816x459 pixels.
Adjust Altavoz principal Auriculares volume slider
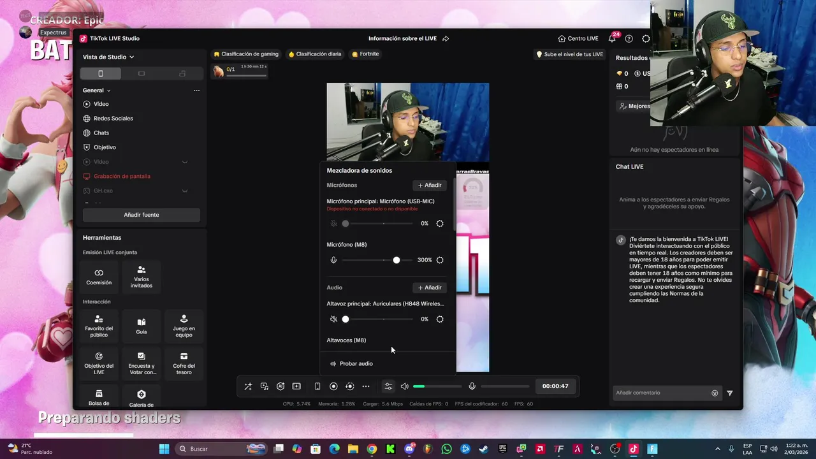click(x=377, y=319)
